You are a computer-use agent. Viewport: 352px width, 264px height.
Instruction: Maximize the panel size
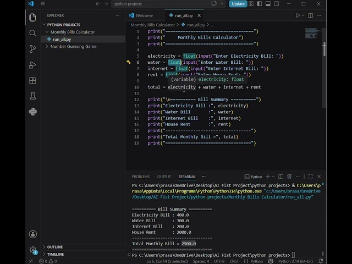(x=310, y=177)
